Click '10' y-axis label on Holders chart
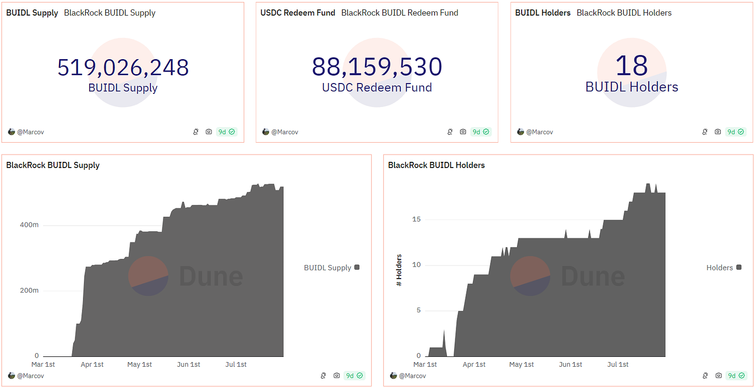Image resolution: width=755 pixels, height=387 pixels. [416, 265]
